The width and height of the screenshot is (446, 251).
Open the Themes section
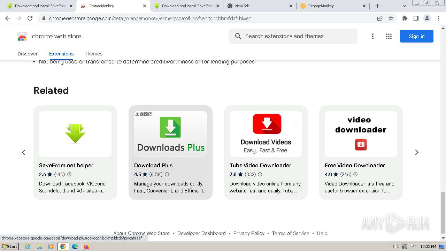(93, 54)
